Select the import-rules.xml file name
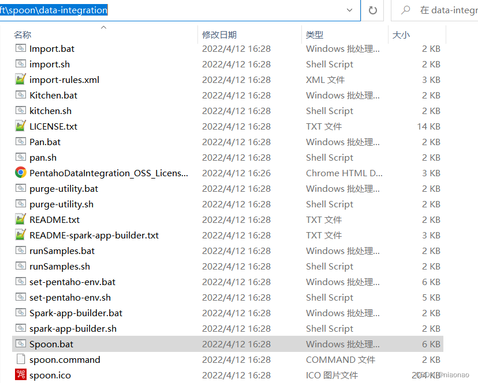The height and width of the screenshot is (383, 478). (x=64, y=79)
